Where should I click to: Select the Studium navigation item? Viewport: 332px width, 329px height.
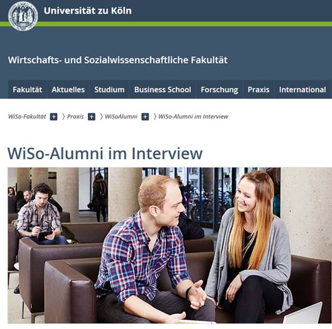tap(109, 90)
